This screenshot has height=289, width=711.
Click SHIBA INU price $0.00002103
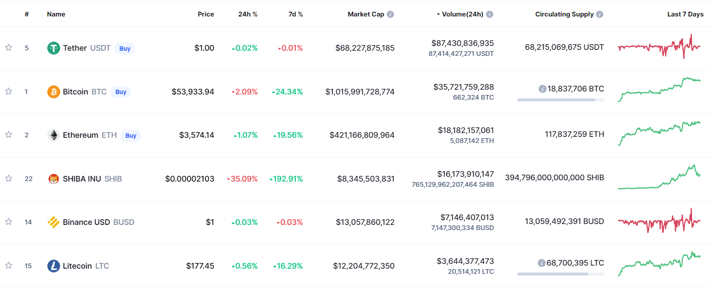coord(190,179)
